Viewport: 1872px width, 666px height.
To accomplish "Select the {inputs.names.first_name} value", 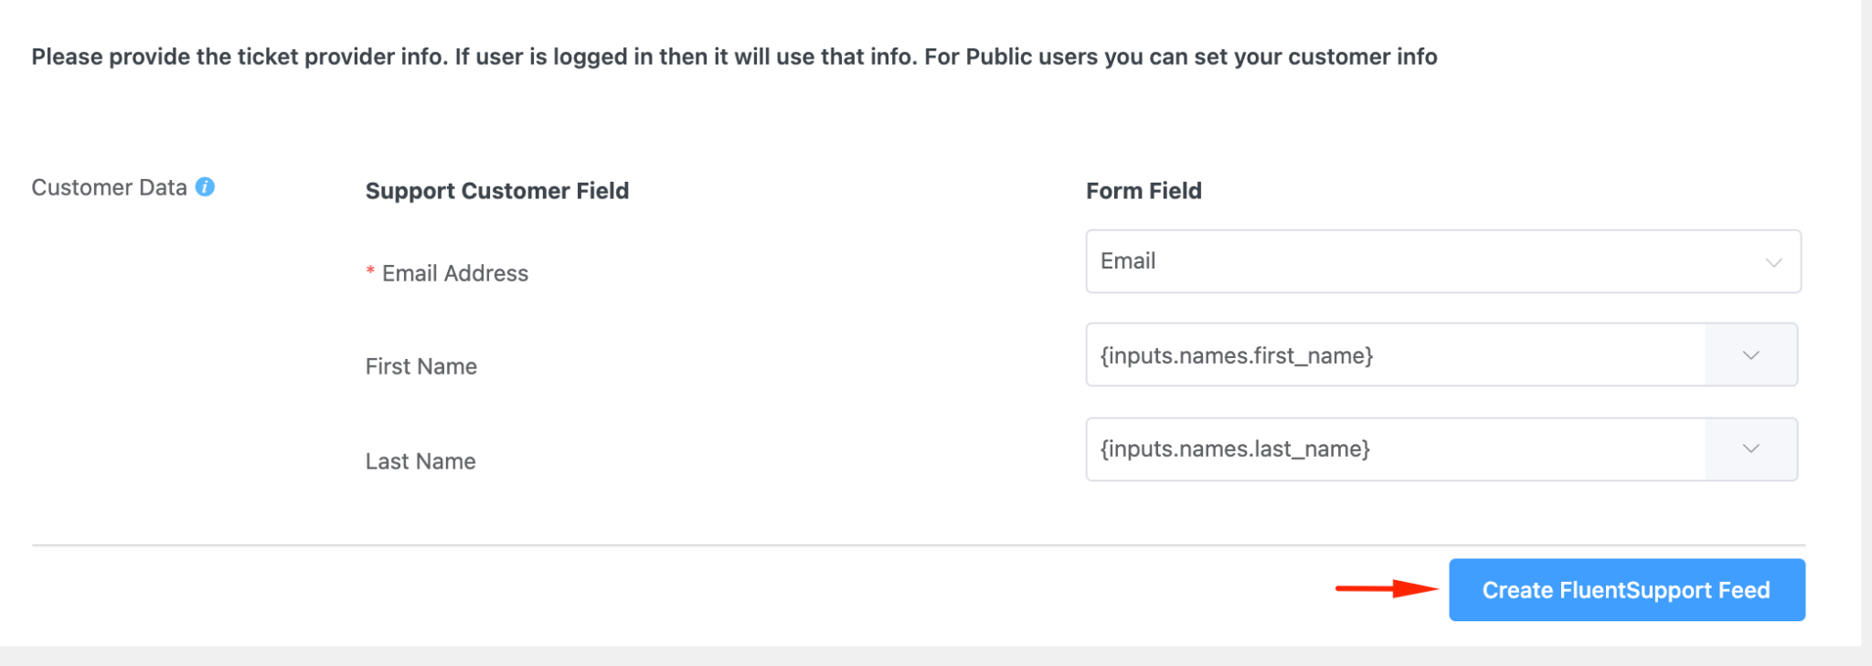I will (1236, 355).
